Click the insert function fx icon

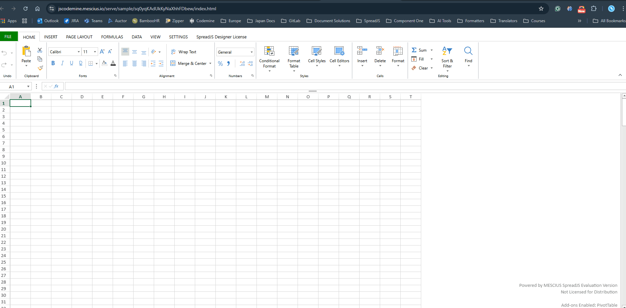56,86
